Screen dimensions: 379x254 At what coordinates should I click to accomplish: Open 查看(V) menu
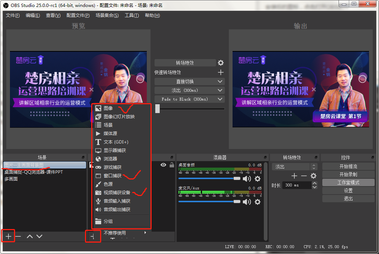53,15
